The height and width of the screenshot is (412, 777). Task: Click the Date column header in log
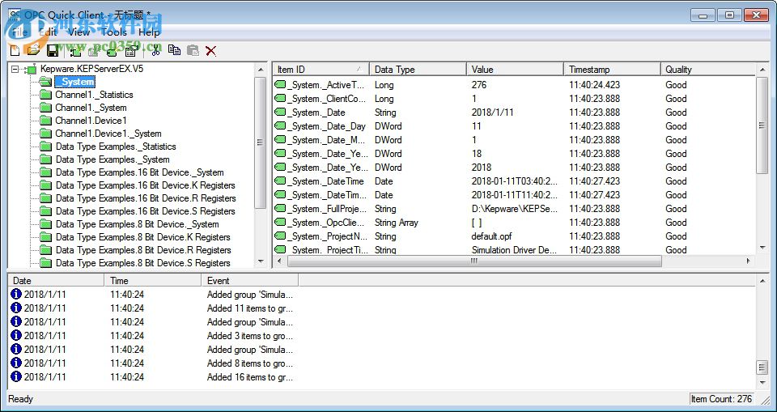[x=56, y=281]
